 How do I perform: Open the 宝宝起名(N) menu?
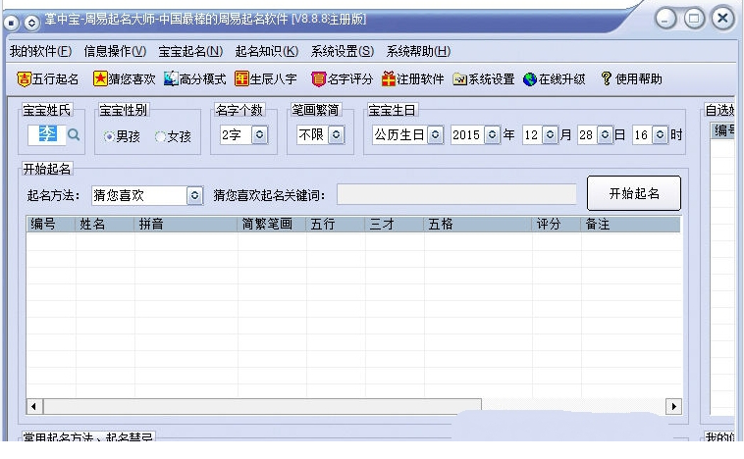[190, 51]
